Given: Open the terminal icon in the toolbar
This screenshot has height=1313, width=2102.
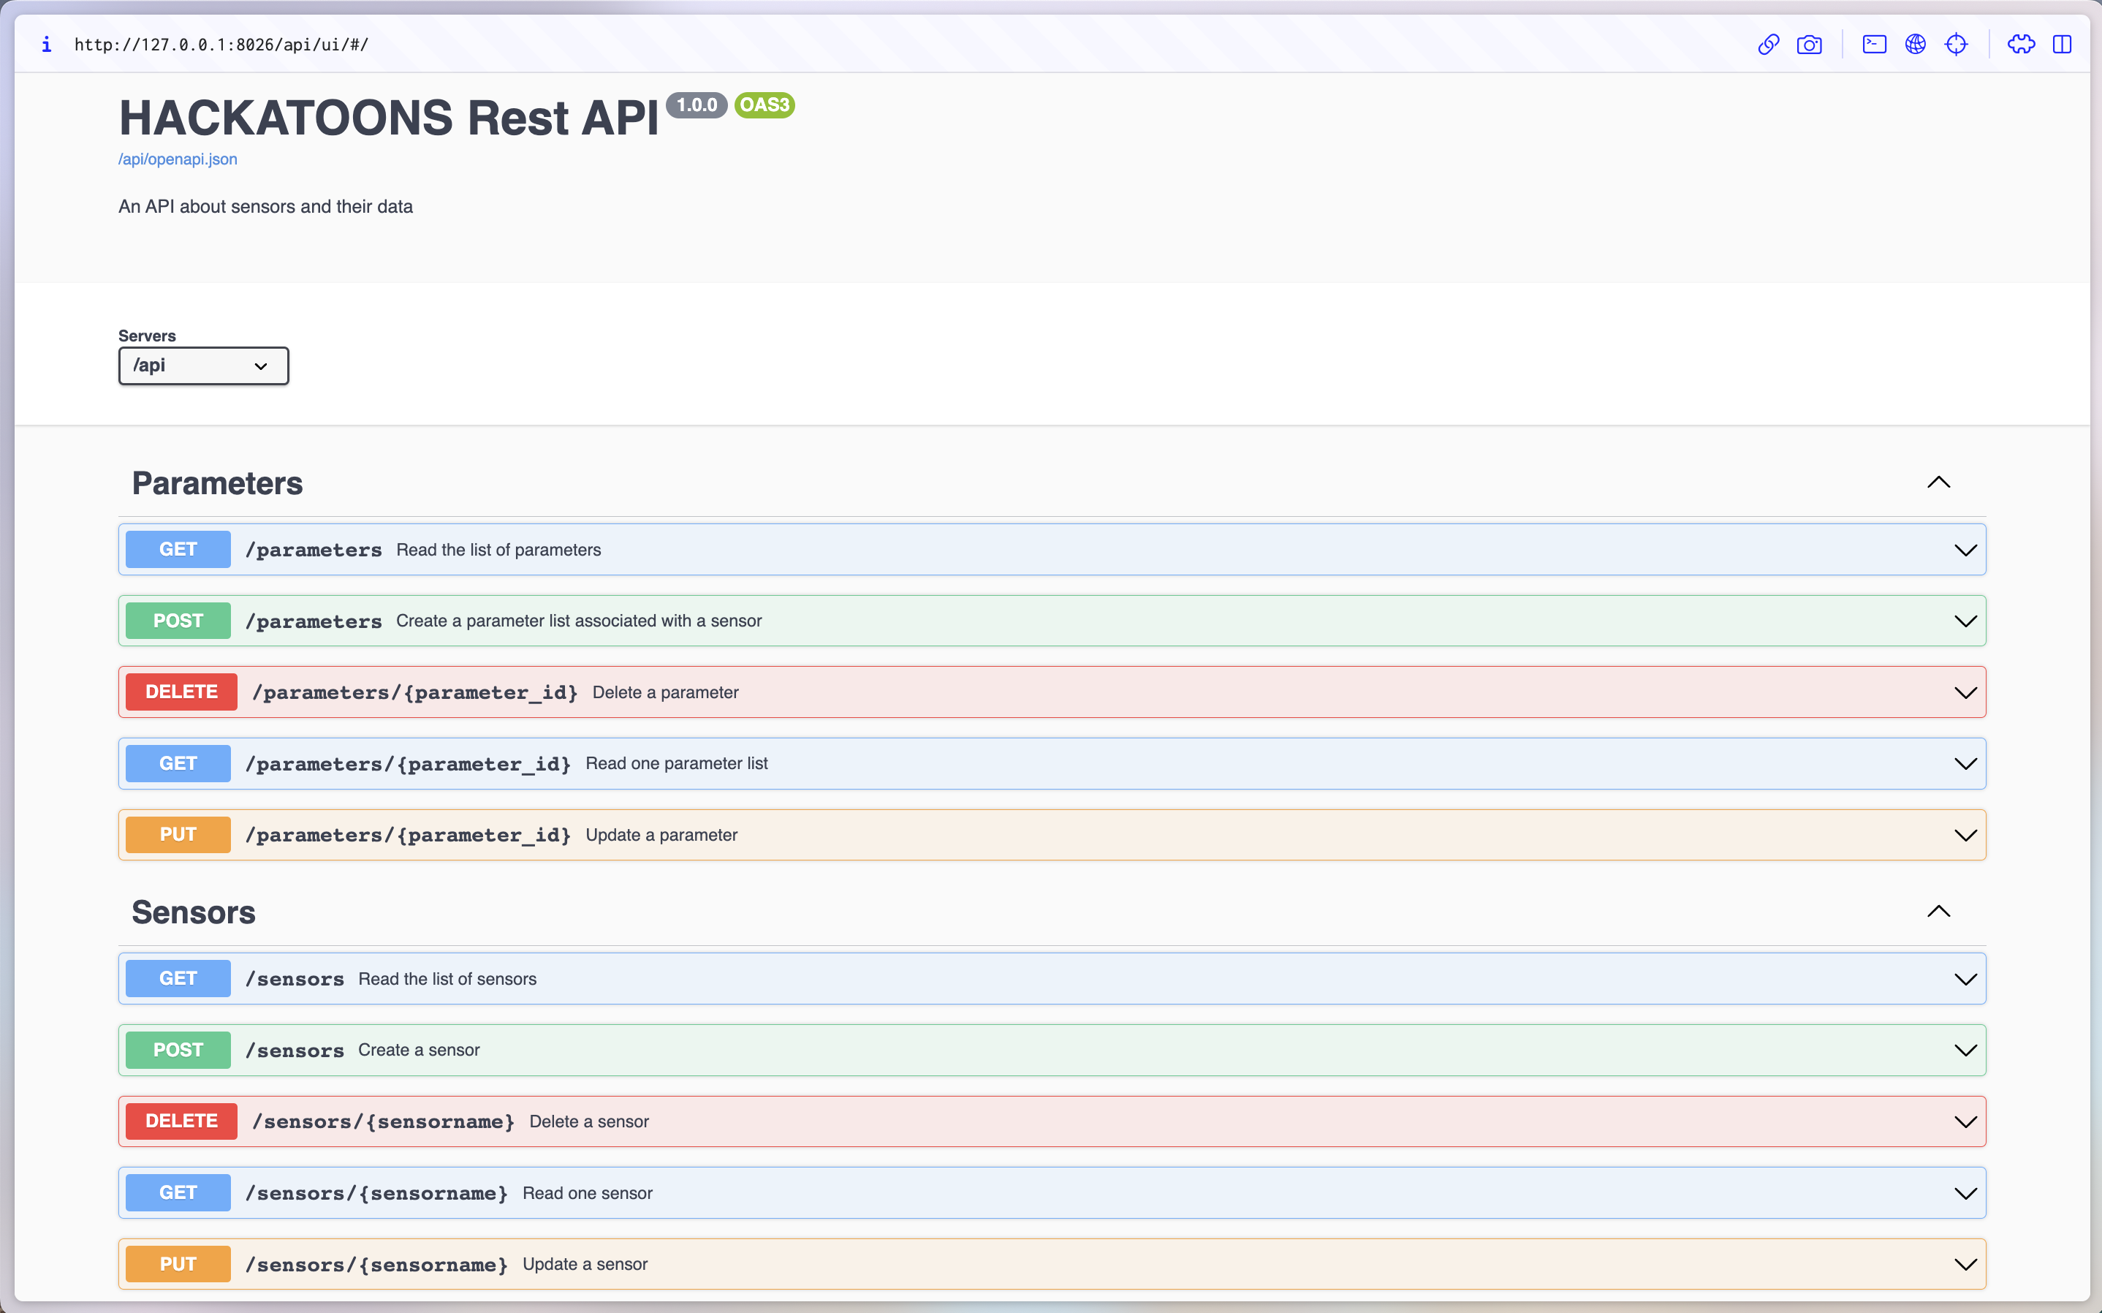Looking at the screenshot, I should tap(1874, 45).
